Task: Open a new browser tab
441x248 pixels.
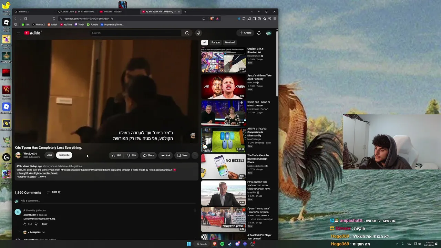Action: 185,12
